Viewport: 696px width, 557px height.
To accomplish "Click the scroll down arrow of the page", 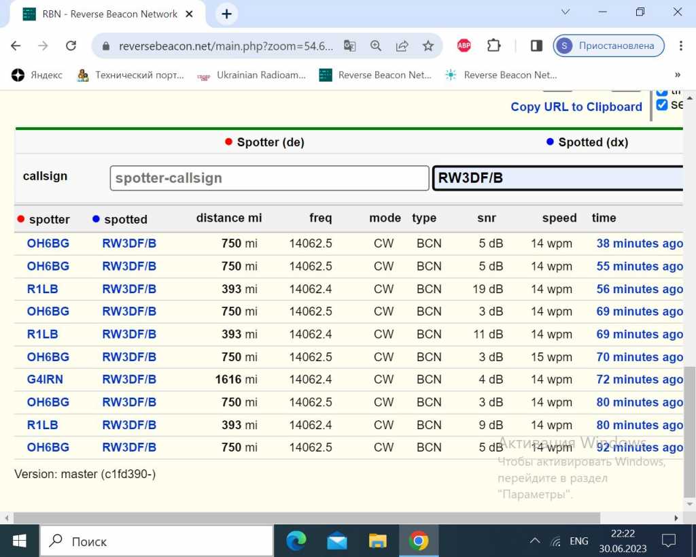I will coord(690,504).
